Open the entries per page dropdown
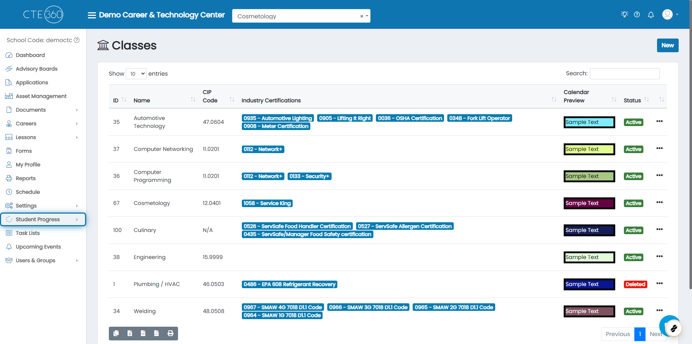The width and height of the screenshot is (692, 344). click(x=136, y=73)
